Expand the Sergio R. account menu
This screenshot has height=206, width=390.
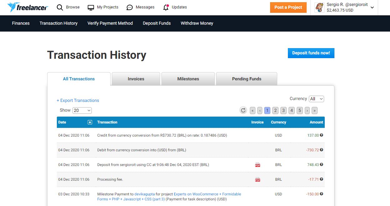[372, 8]
